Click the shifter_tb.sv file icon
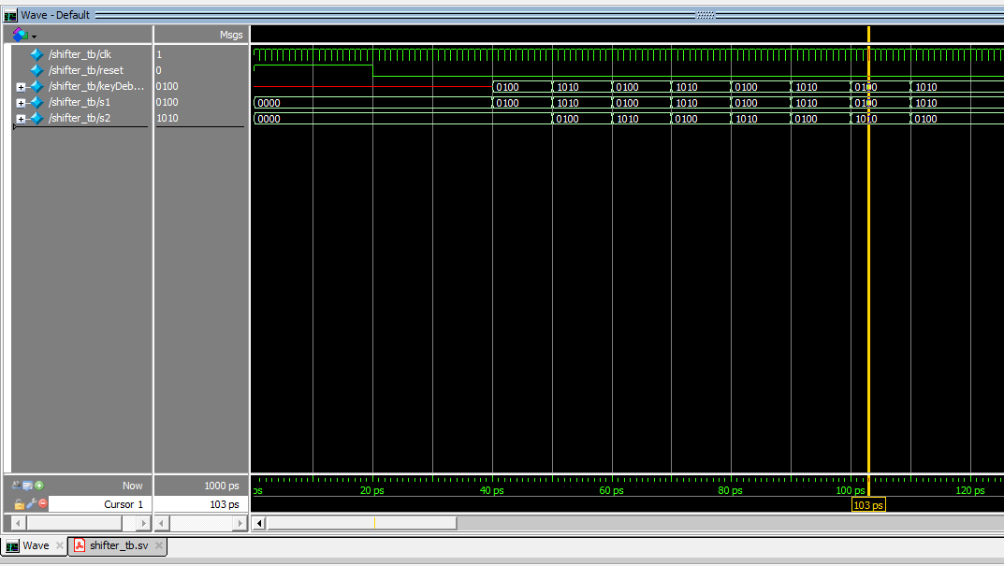 [x=80, y=545]
